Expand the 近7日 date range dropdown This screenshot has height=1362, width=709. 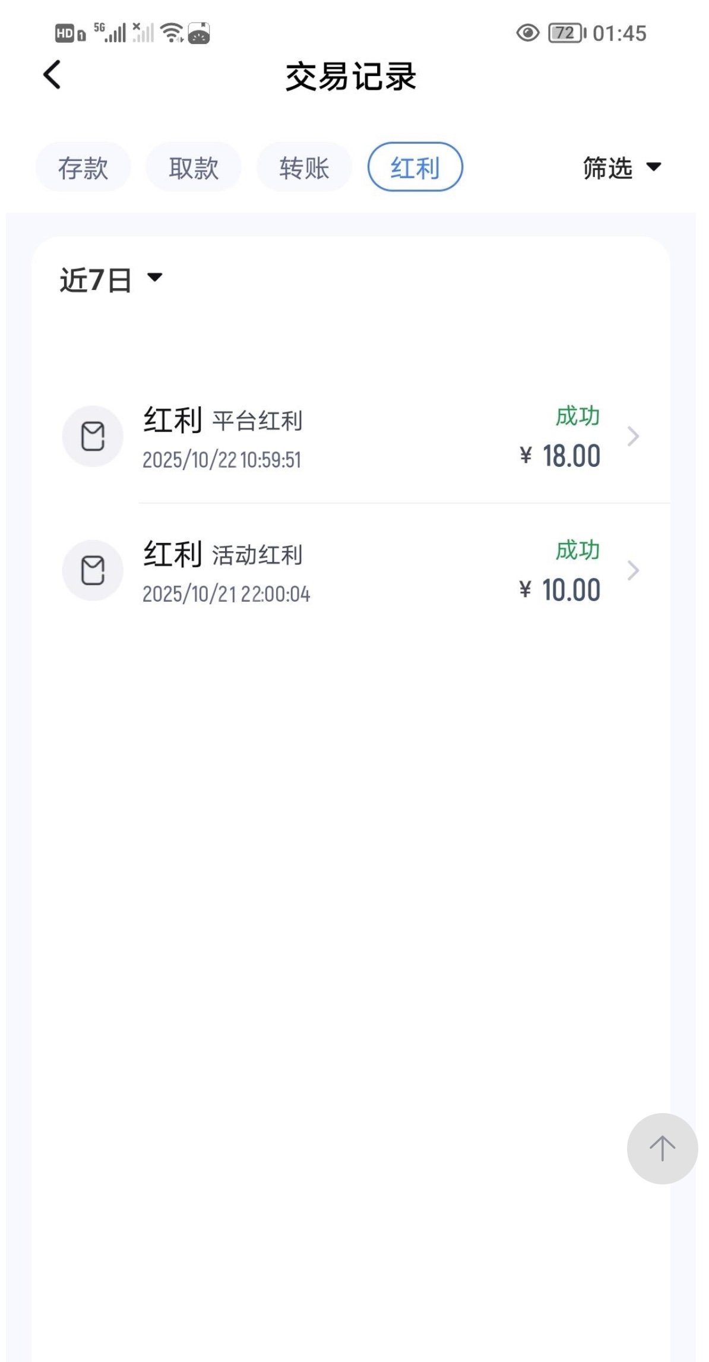coord(111,279)
